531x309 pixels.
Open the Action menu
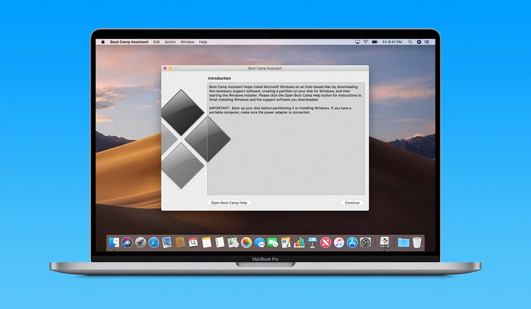tap(170, 42)
